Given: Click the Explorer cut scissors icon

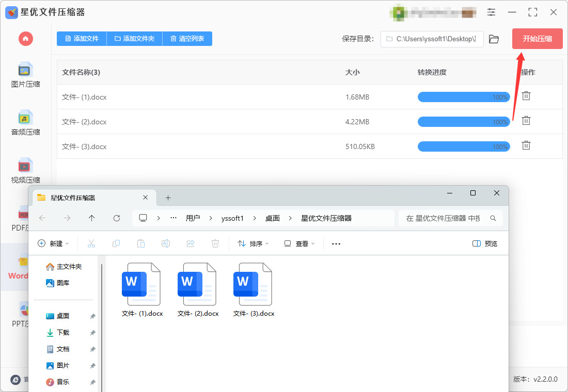Looking at the screenshot, I should [91, 243].
